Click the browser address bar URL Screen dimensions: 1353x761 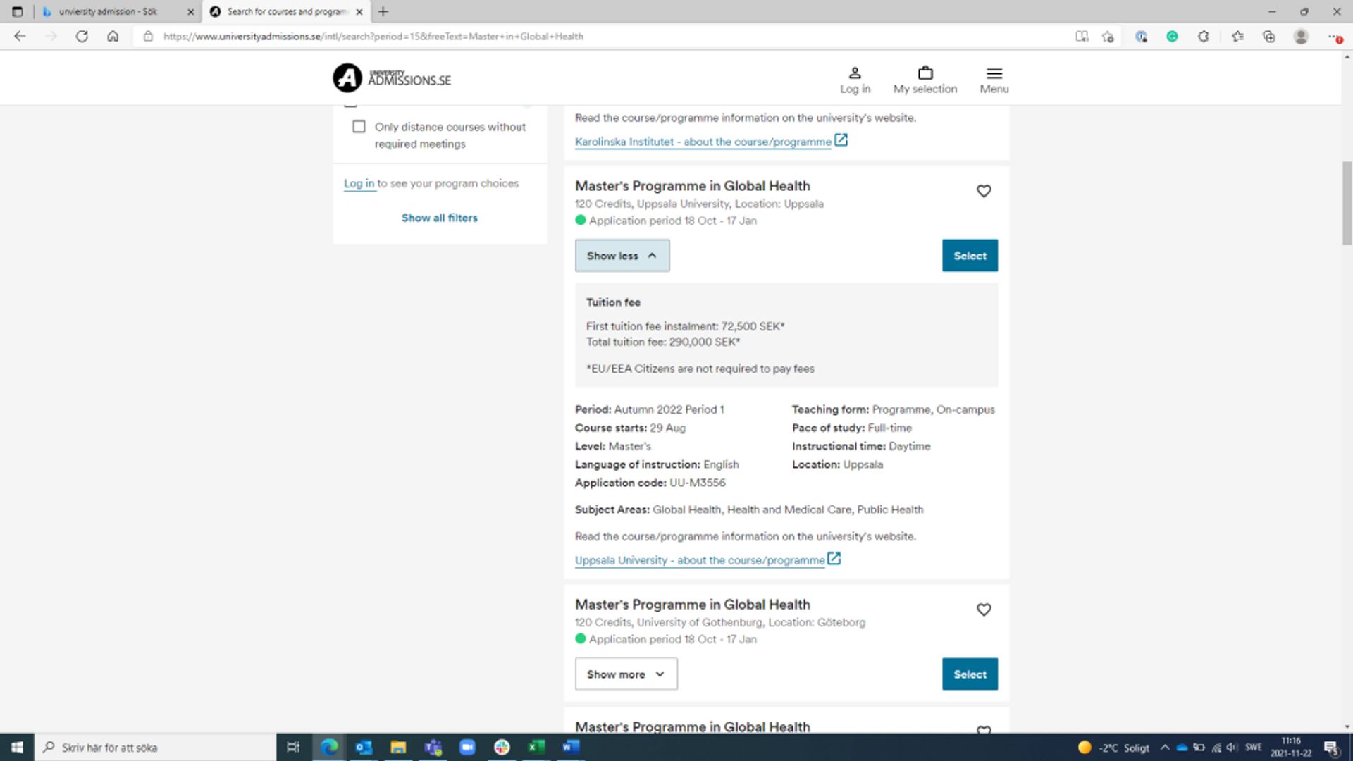click(x=373, y=37)
